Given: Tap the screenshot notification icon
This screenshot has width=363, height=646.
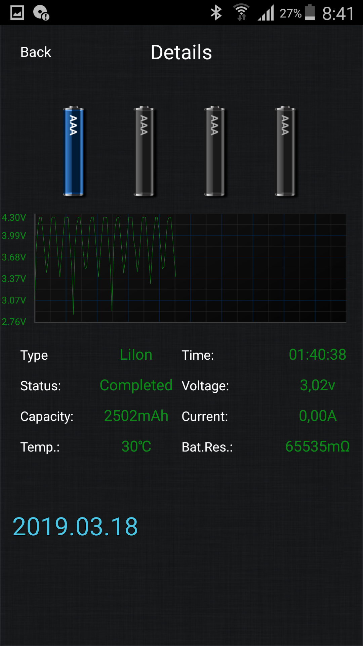Looking at the screenshot, I should click(17, 13).
